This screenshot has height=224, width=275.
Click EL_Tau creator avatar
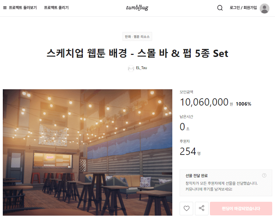131,68
